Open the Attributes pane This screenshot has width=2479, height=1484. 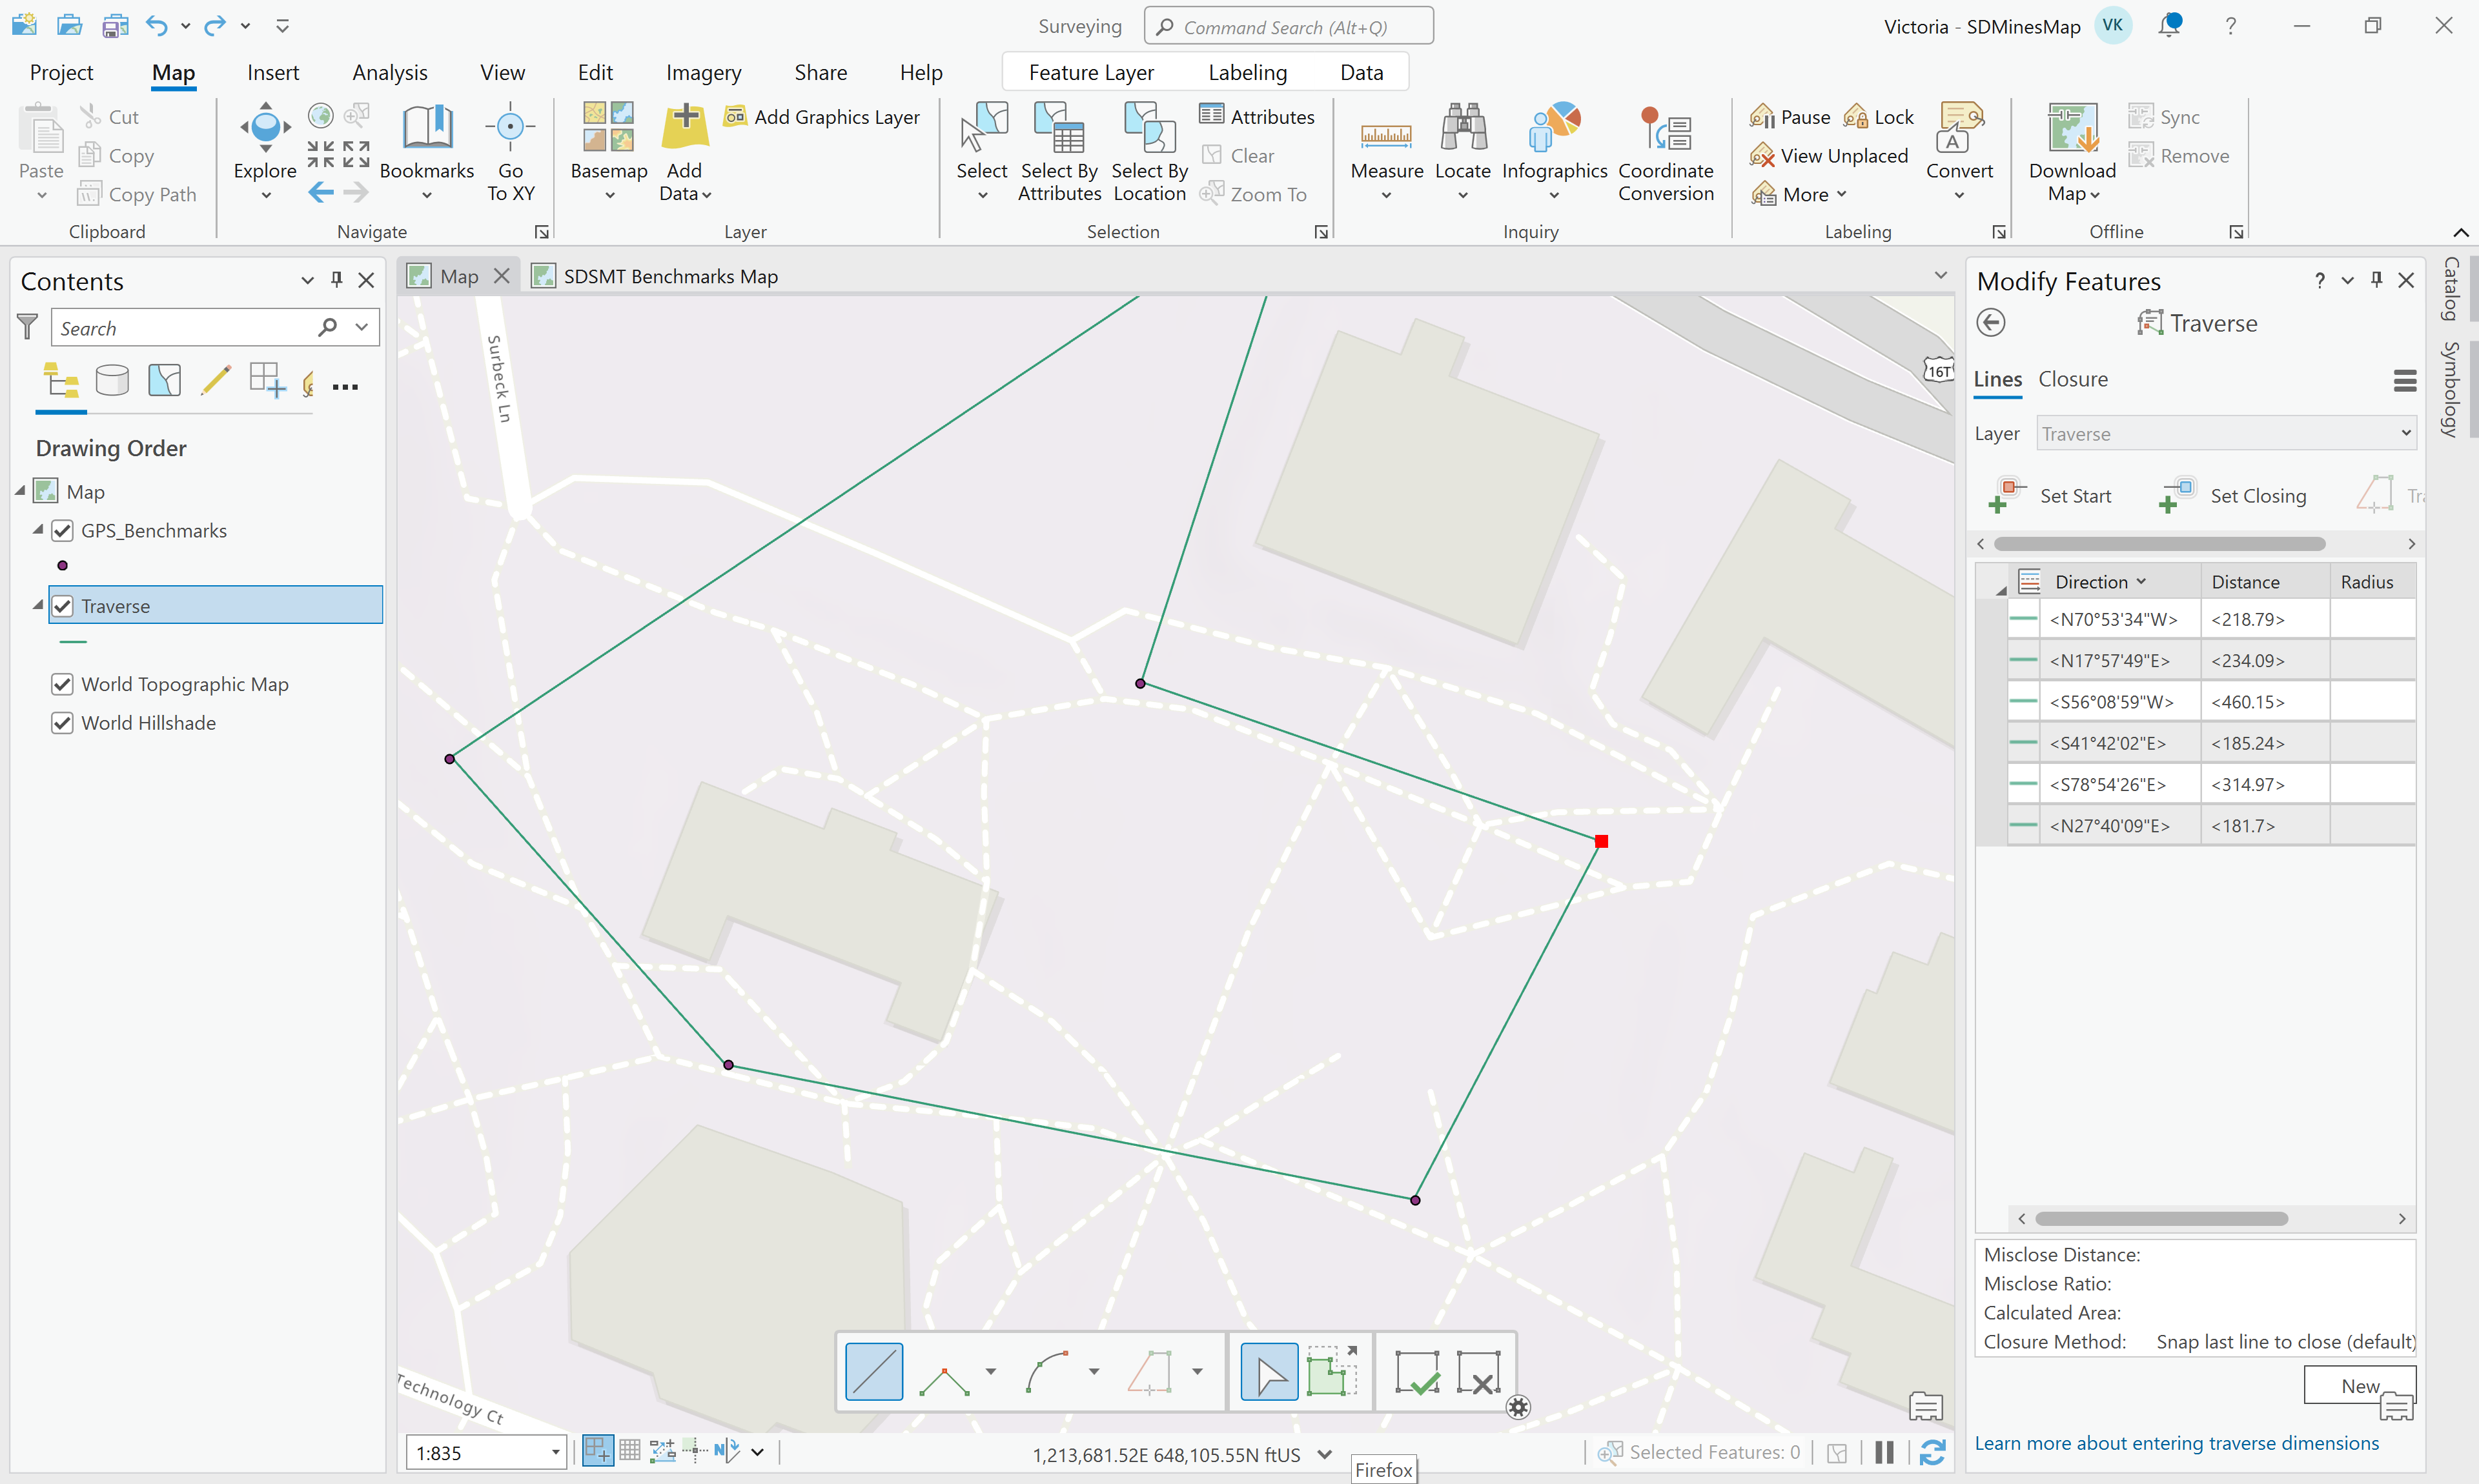click(x=1256, y=116)
